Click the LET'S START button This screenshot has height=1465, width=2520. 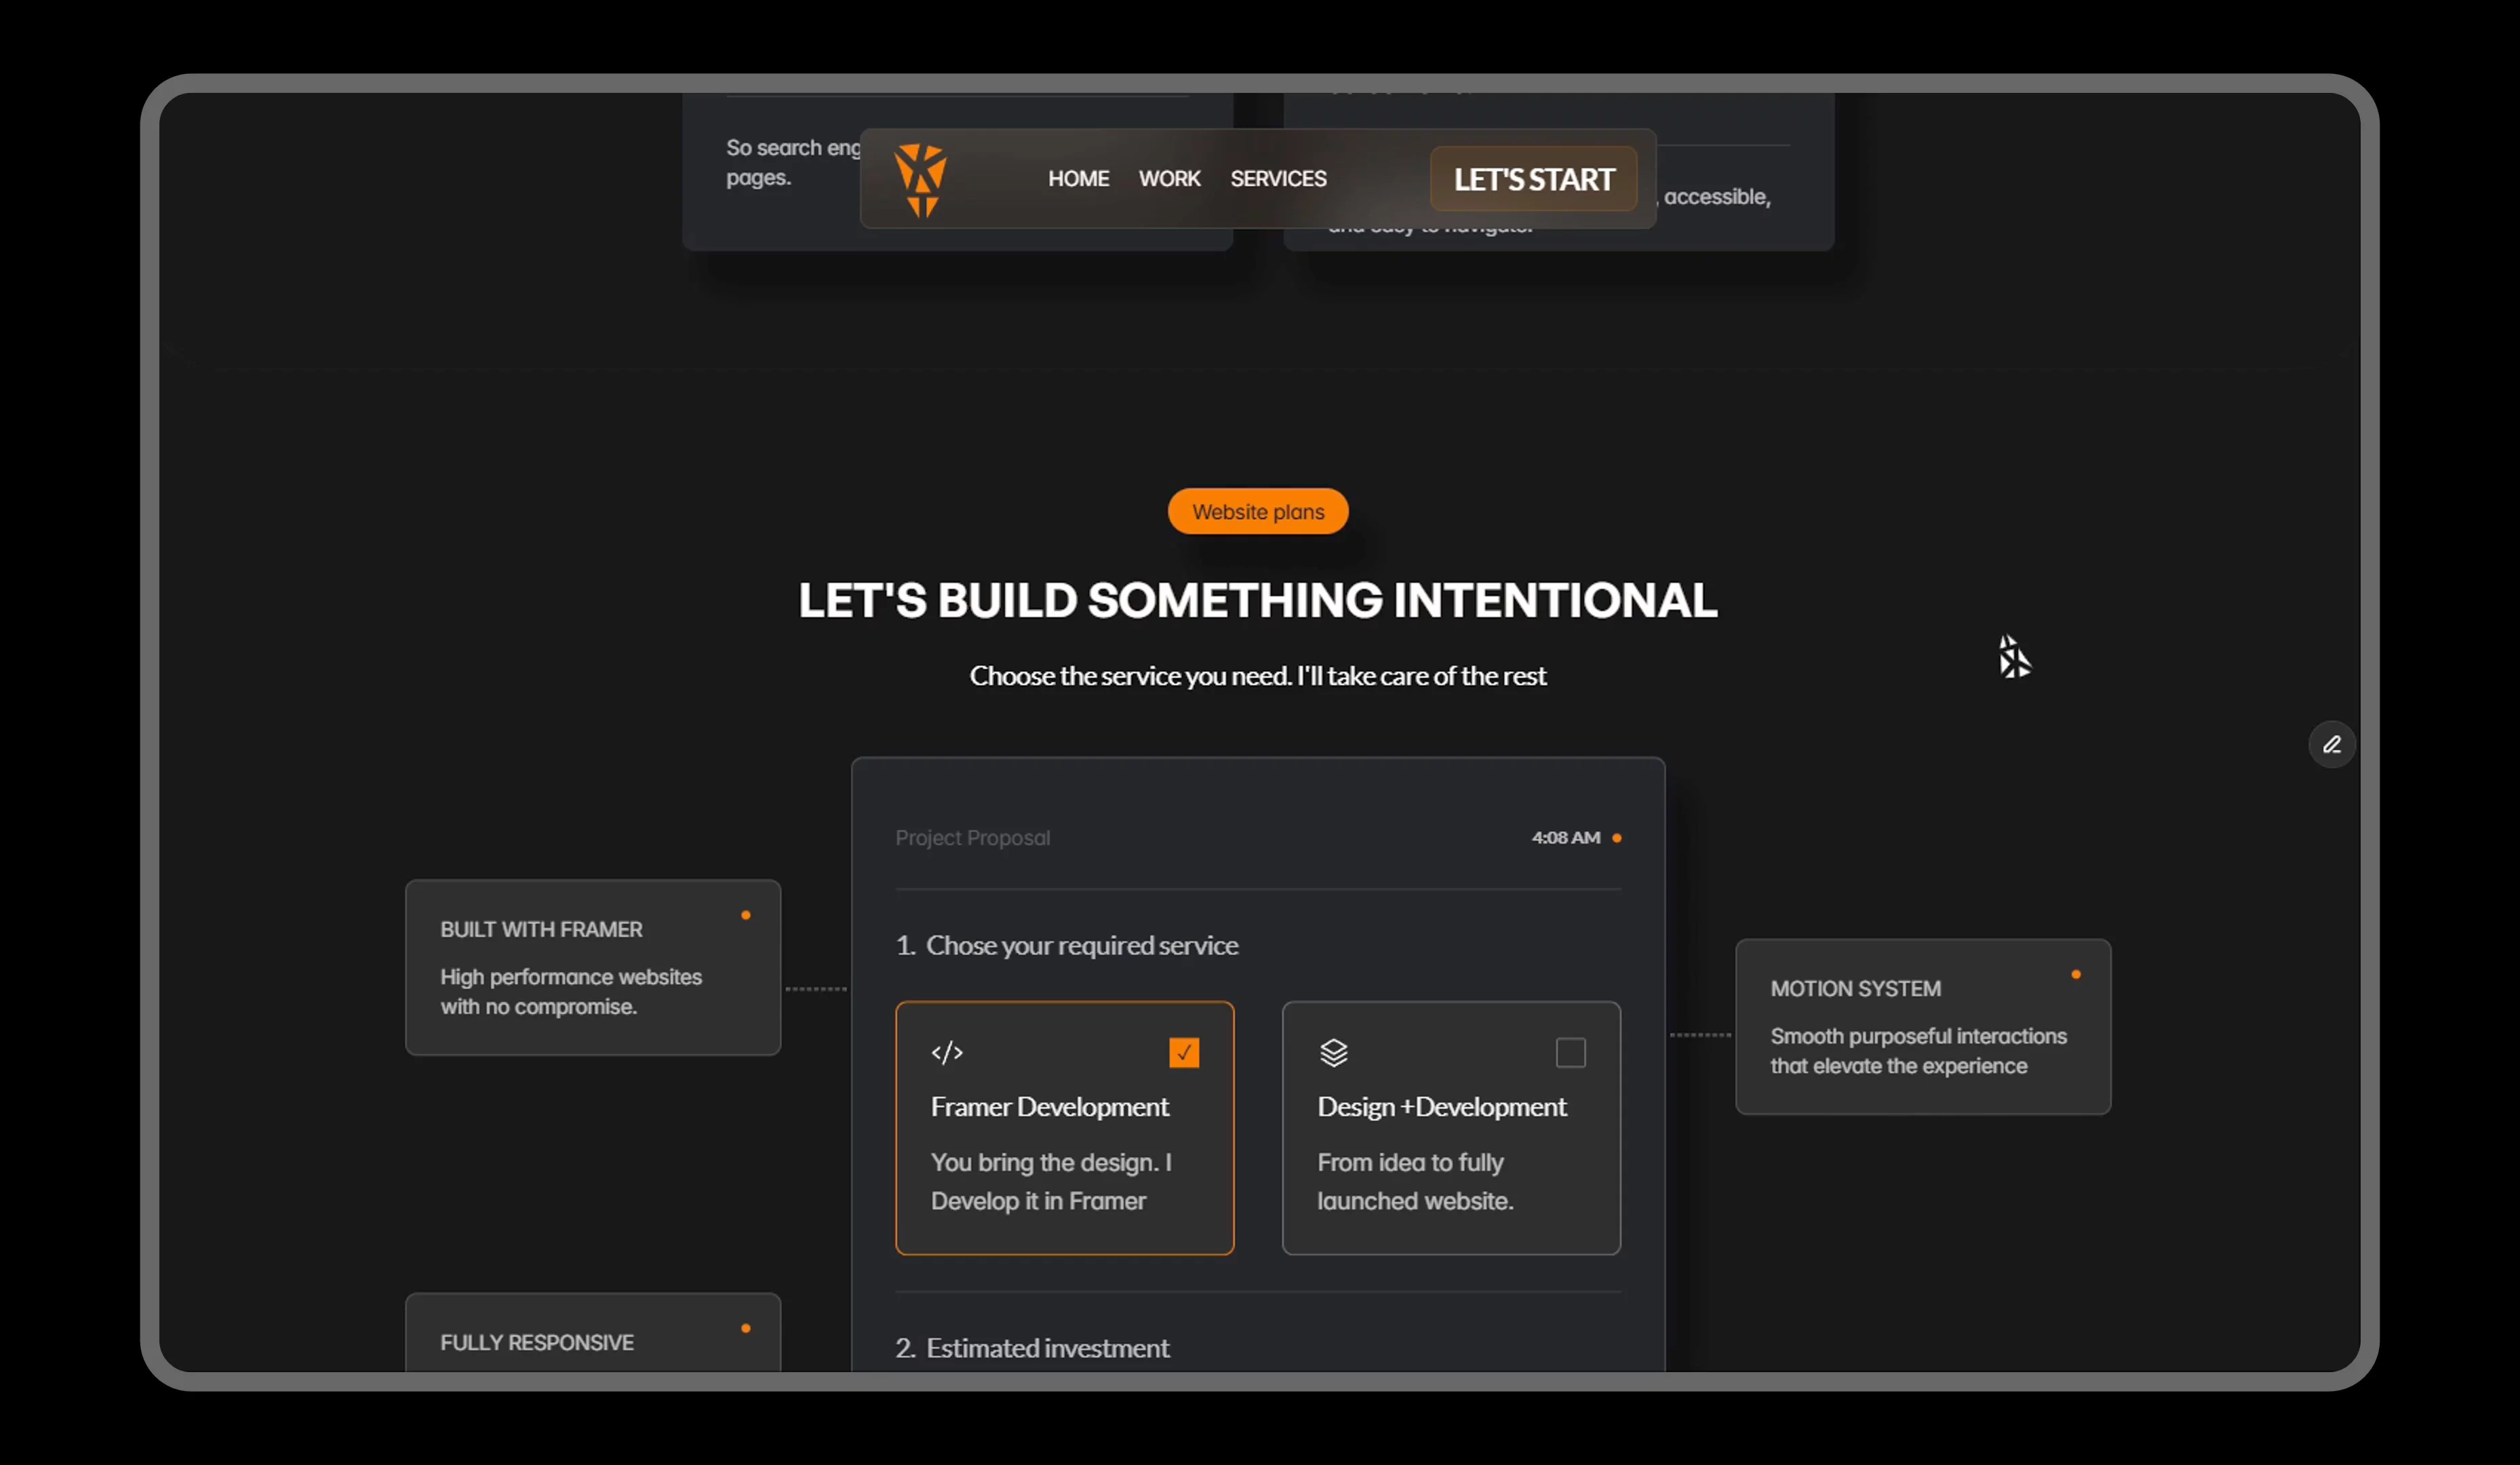(x=1533, y=179)
